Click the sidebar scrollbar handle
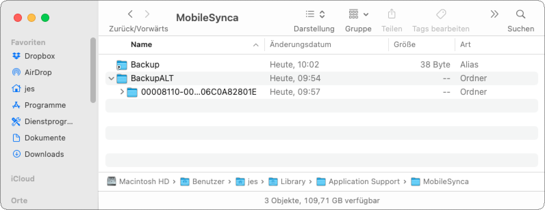This screenshot has width=545, height=210. (93, 70)
